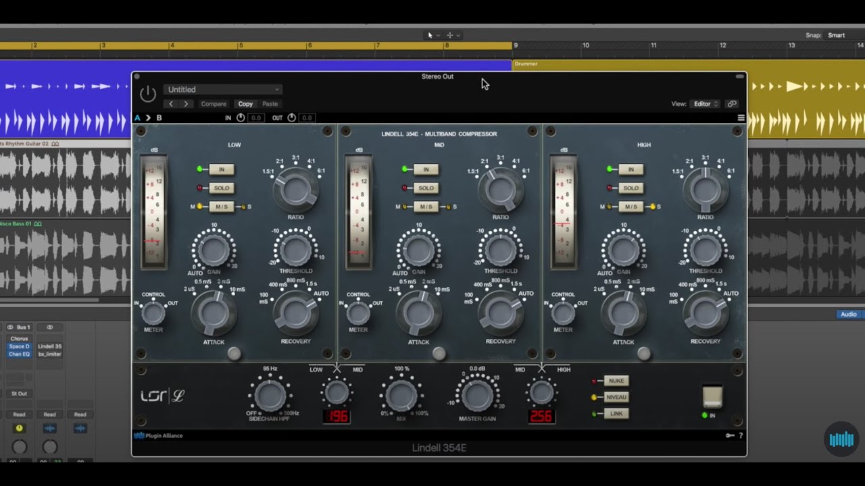Toggle the LINK button
This screenshot has width=865, height=486.
(616, 413)
